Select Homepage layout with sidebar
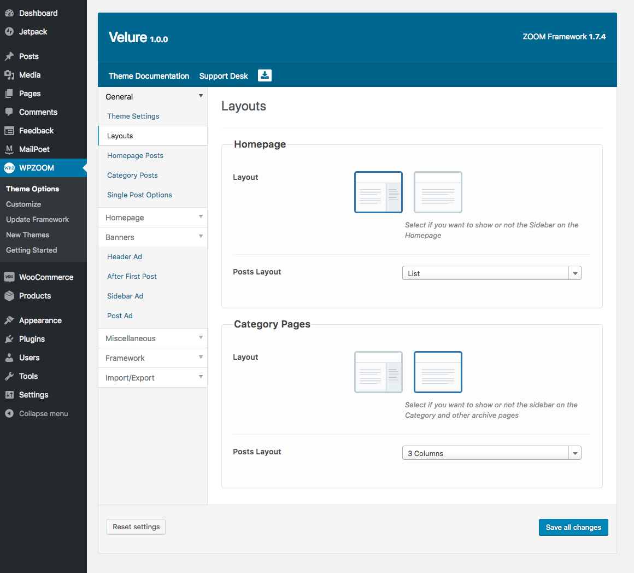Image resolution: width=634 pixels, height=573 pixels. (378, 192)
